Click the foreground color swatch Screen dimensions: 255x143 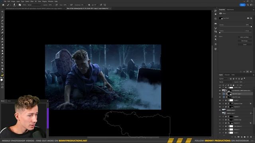coord(2,80)
